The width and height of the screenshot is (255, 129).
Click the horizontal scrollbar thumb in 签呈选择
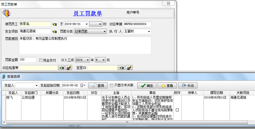pos(127,122)
